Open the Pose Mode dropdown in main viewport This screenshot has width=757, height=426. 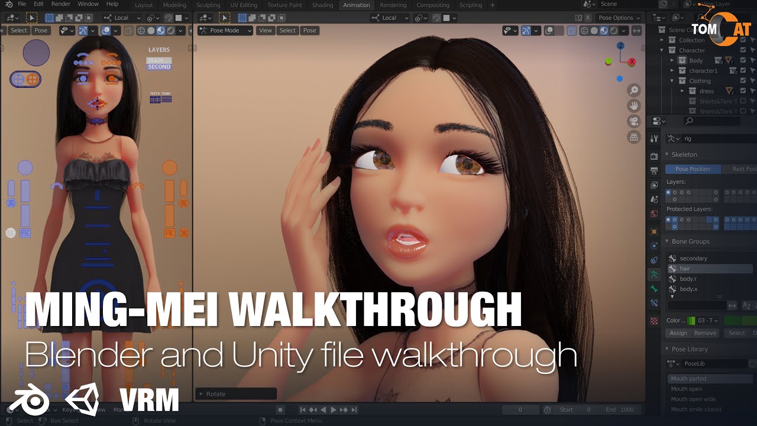[x=225, y=30]
